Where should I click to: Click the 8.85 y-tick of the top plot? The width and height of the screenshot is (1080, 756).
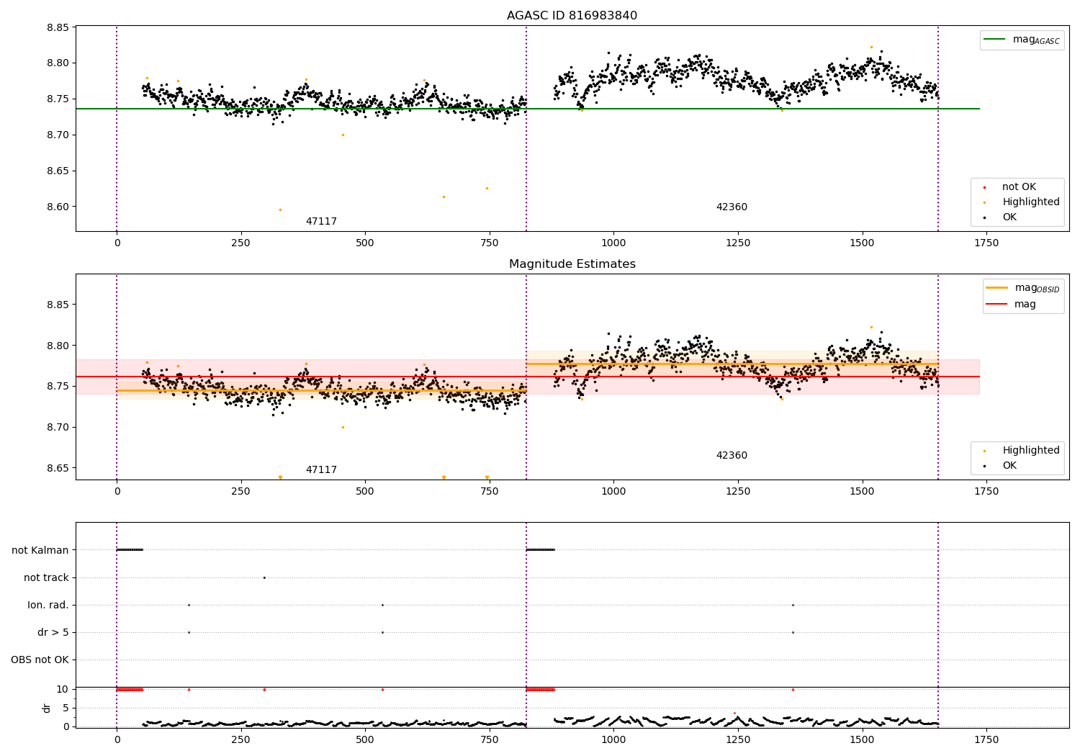[58, 27]
